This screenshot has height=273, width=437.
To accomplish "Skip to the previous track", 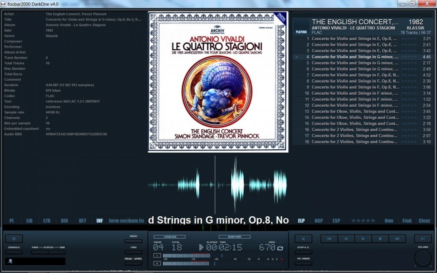I will (329, 238).
